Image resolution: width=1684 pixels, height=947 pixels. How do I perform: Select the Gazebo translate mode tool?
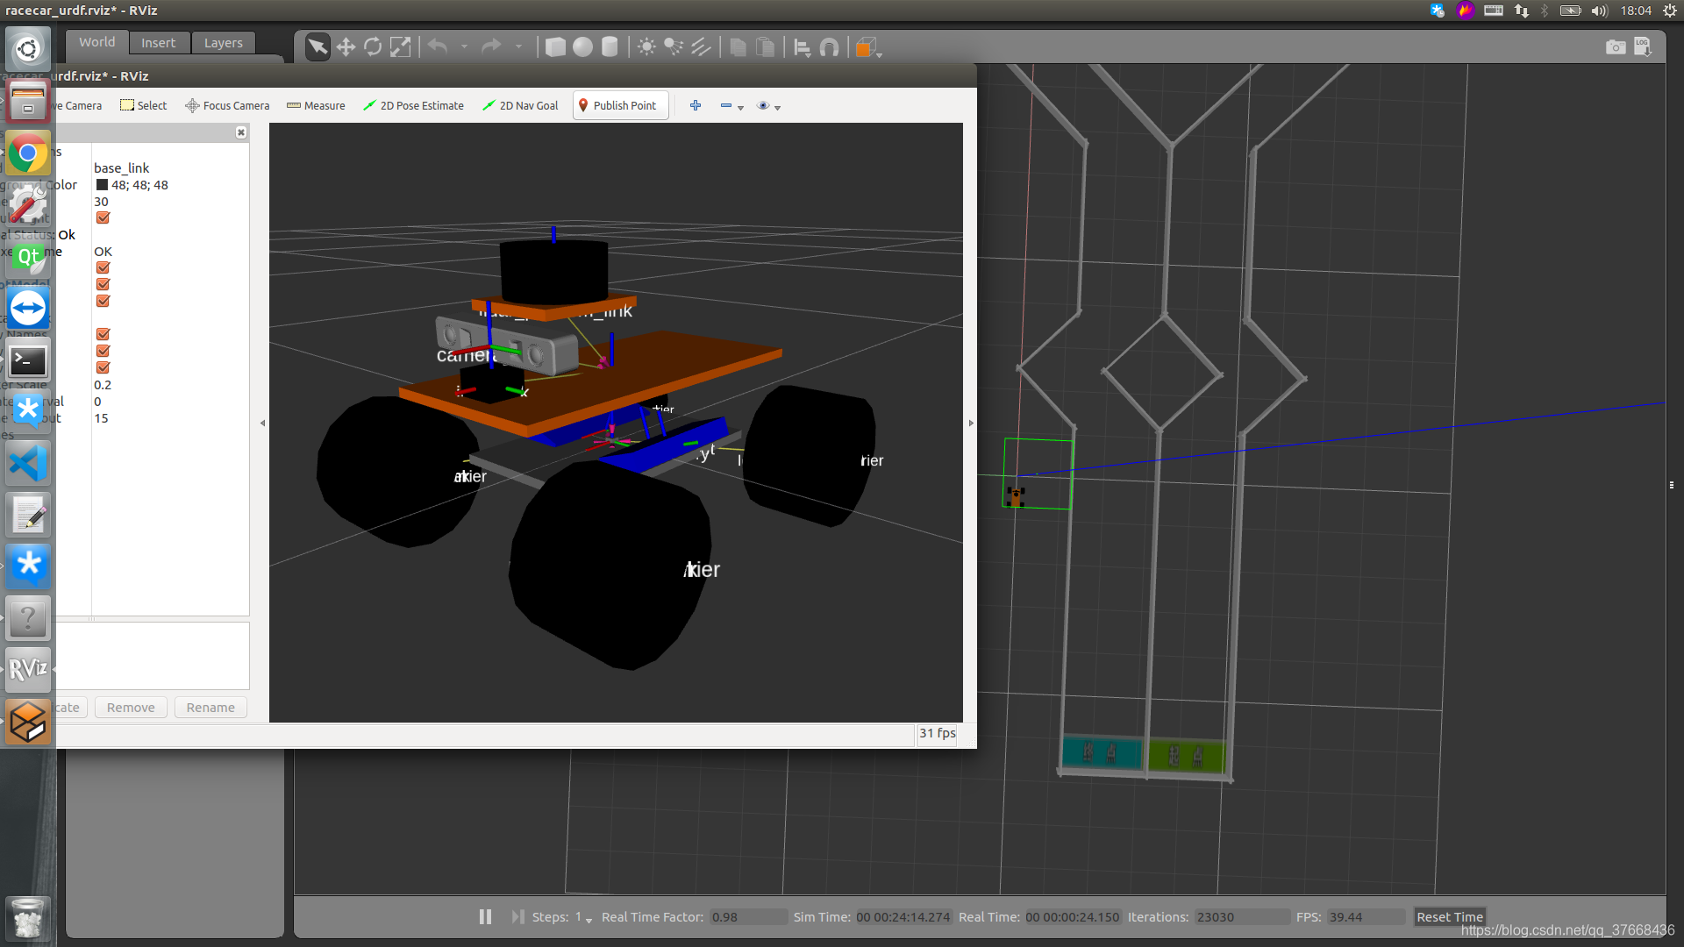tap(346, 47)
